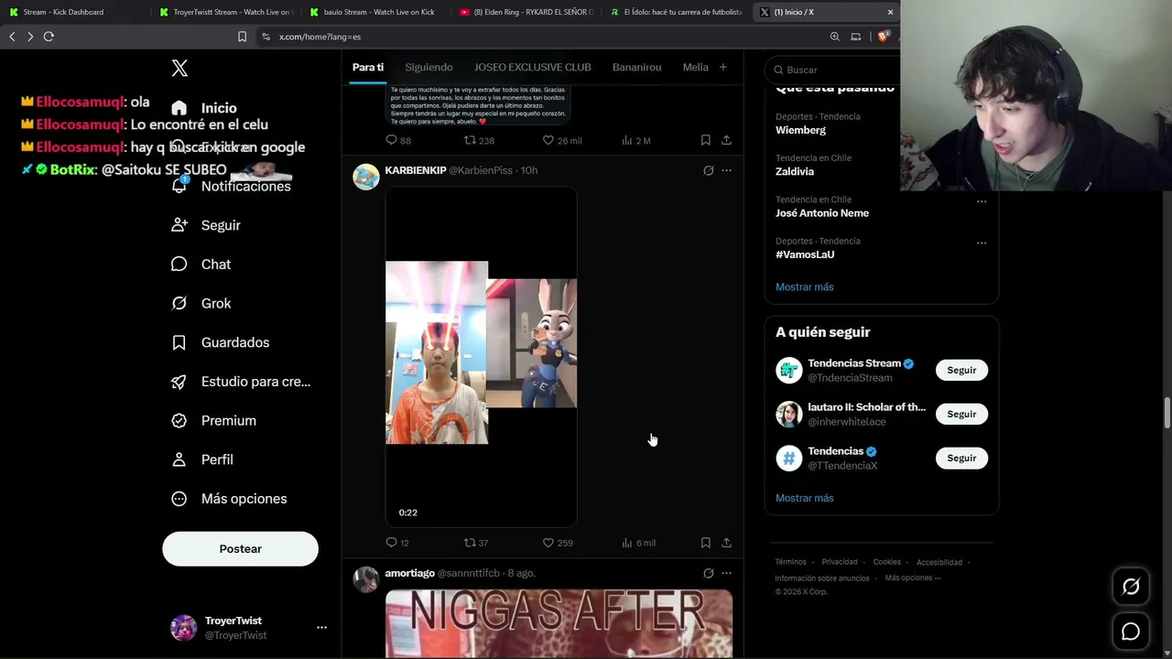Bookmark the post with 26 mil likes
The height and width of the screenshot is (659, 1172).
(x=705, y=140)
